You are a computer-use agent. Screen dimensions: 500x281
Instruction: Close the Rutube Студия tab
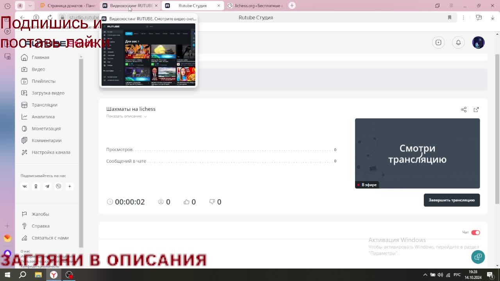point(219,5)
